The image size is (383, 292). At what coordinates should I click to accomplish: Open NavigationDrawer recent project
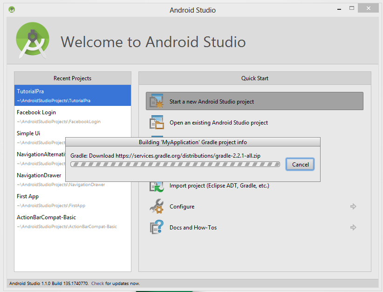click(x=40, y=175)
